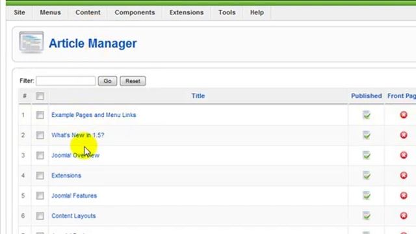Click front page red icon for Example Pages row
Viewport: 416px width, 234px height.
(x=404, y=115)
